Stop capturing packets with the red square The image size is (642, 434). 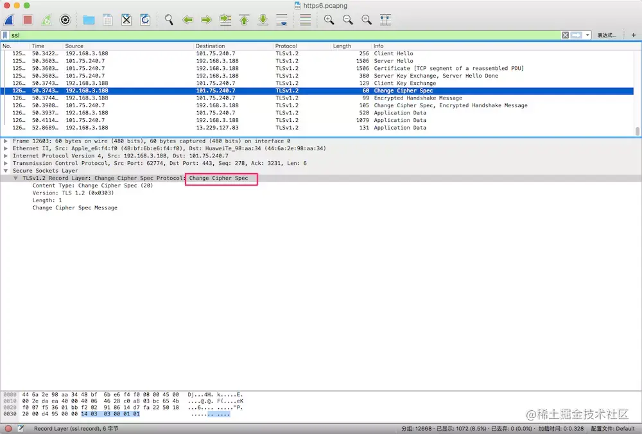28,20
